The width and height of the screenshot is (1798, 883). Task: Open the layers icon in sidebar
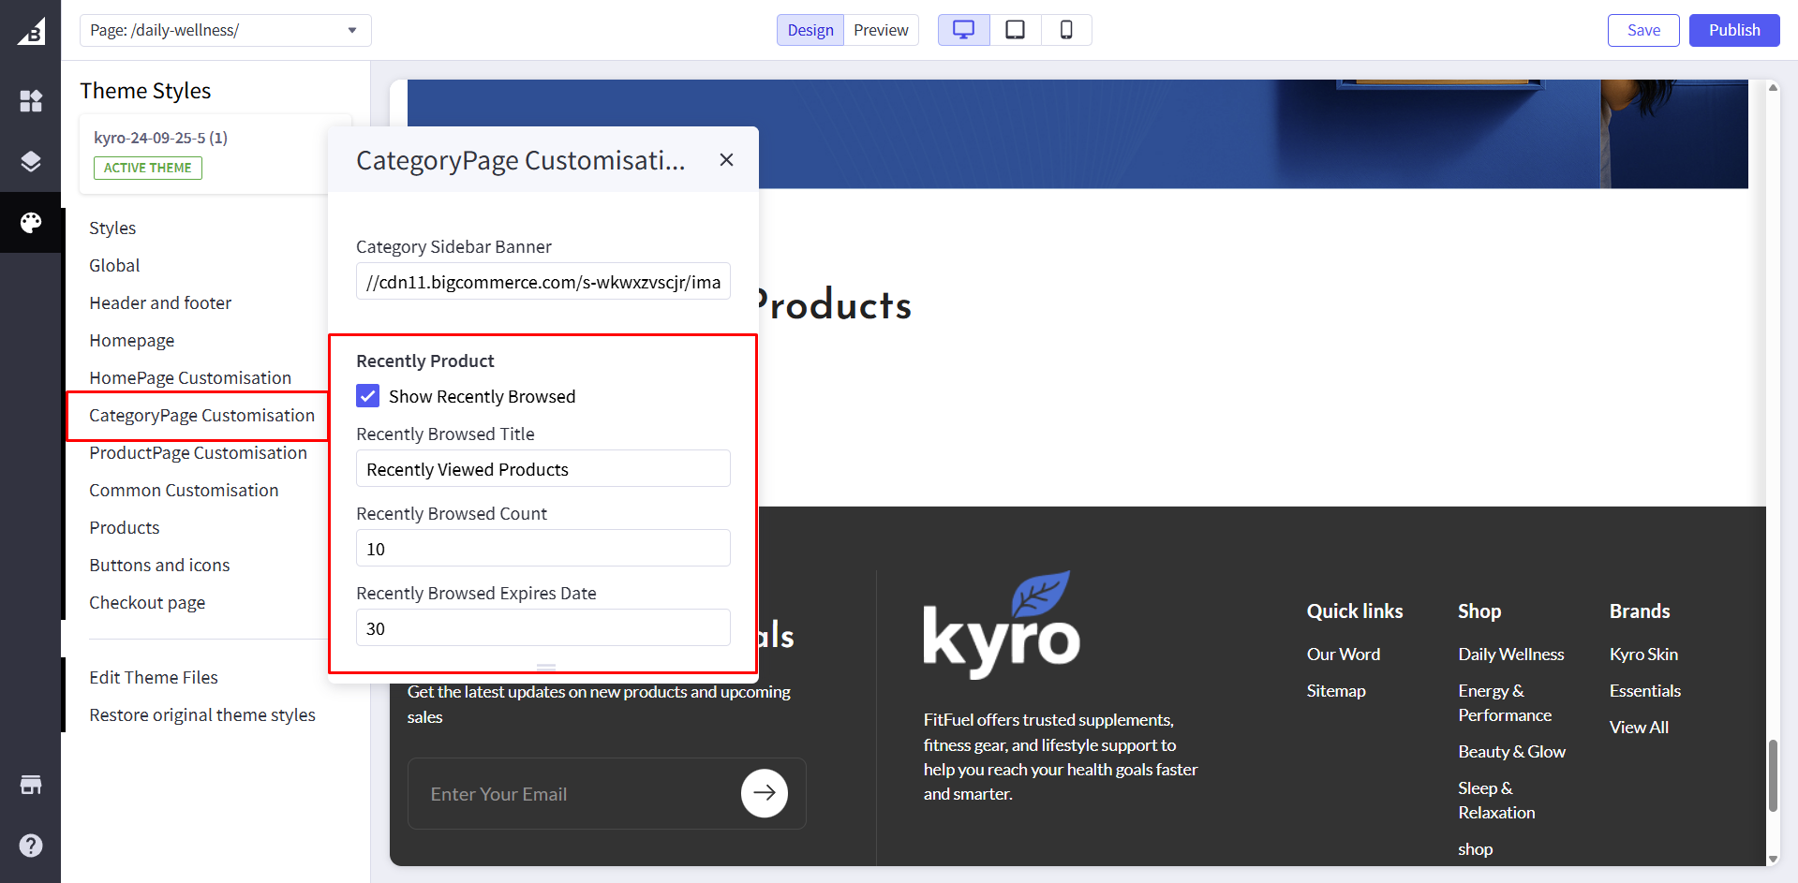pos(31,161)
